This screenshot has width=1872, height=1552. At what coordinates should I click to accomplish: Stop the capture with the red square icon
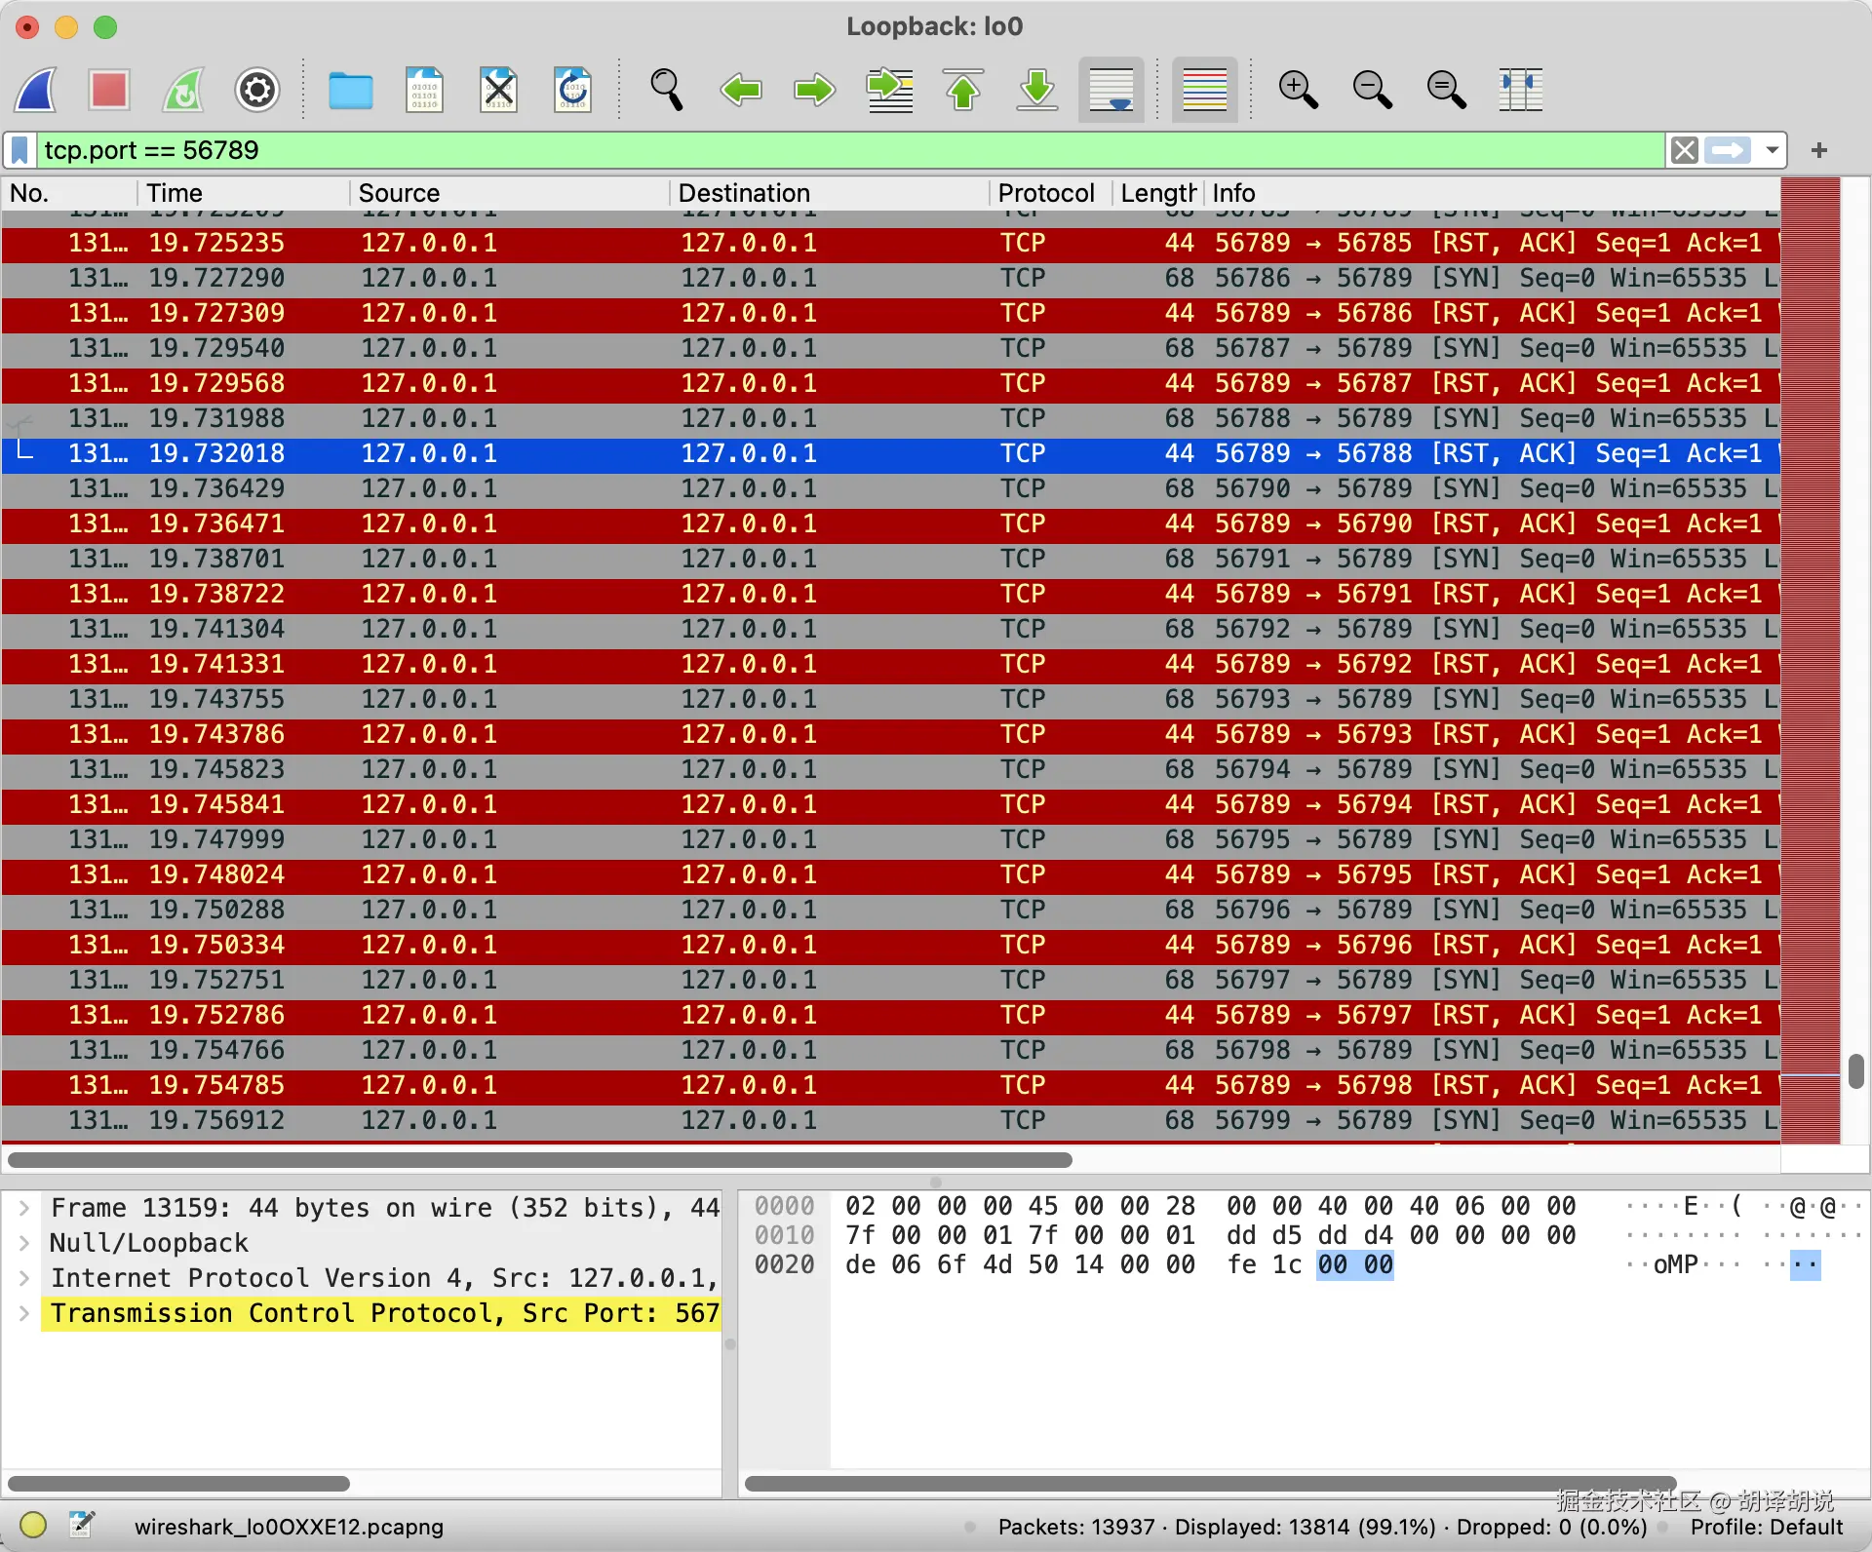(108, 91)
